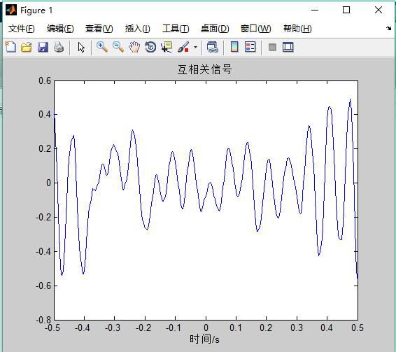
Task: Select the Edit Plot arrow tool
Action: [81, 48]
